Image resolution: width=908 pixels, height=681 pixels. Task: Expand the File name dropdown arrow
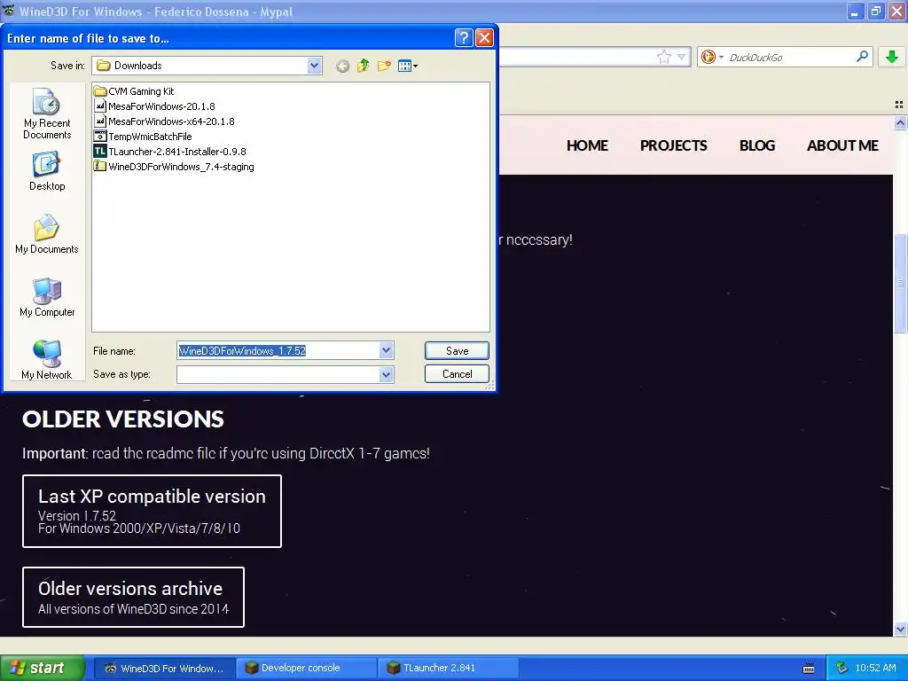point(387,350)
